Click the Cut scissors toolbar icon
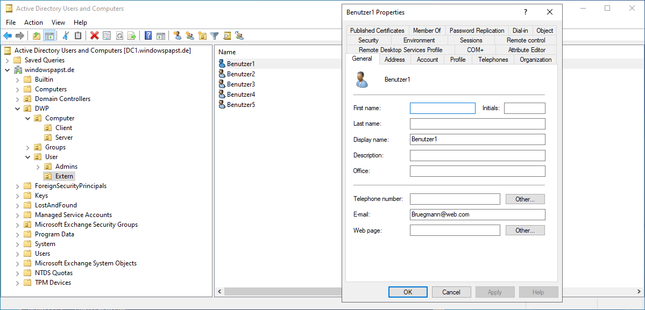This screenshot has width=645, height=310. tap(66, 36)
